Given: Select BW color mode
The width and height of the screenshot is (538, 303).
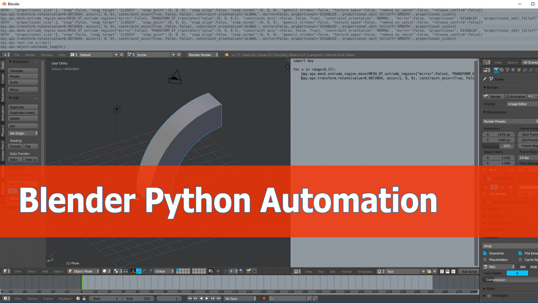Looking at the screenshot, I should (x=523, y=267).
